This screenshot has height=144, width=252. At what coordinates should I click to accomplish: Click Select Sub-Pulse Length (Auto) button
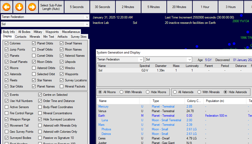[51, 7]
